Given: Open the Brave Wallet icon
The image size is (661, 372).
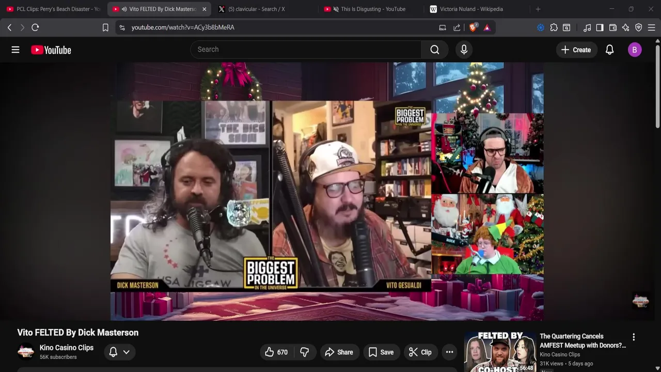Looking at the screenshot, I should coord(613,27).
